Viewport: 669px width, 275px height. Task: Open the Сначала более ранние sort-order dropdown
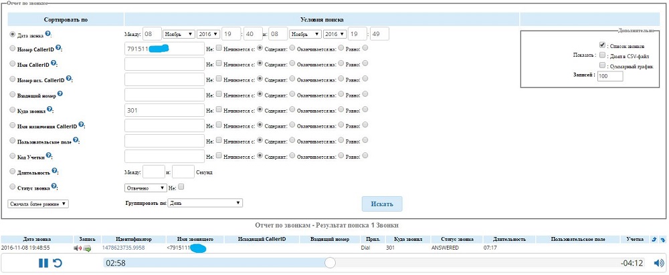click(39, 203)
